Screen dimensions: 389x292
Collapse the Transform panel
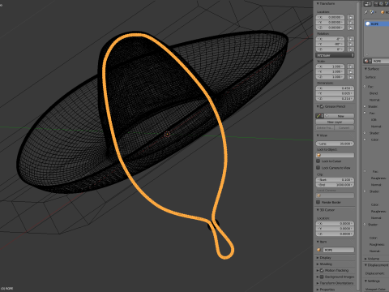pos(318,4)
